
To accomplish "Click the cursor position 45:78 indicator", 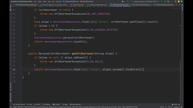I will 162,107.
